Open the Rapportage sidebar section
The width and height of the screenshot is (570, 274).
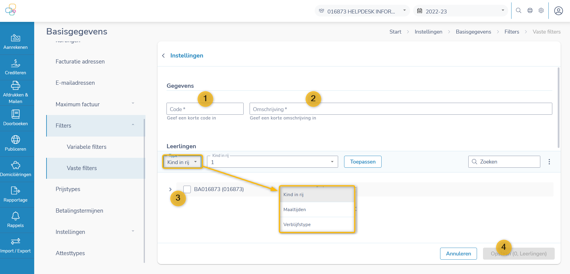tap(16, 195)
